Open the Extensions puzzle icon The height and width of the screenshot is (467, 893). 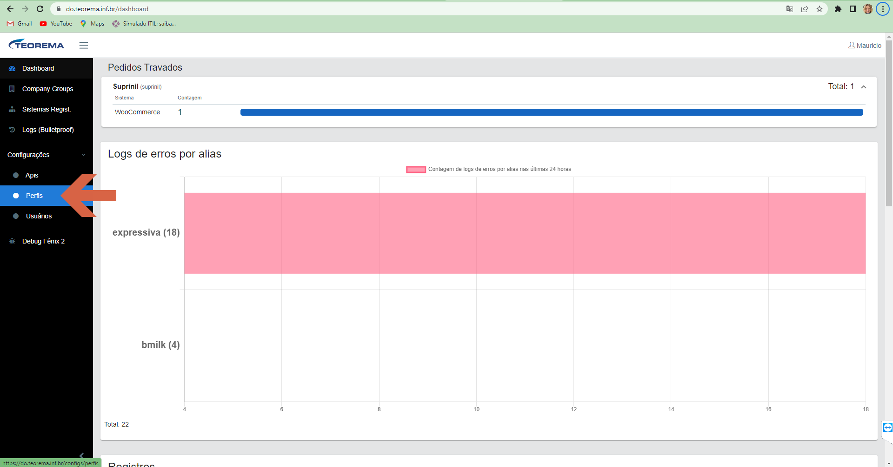tap(838, 9)
